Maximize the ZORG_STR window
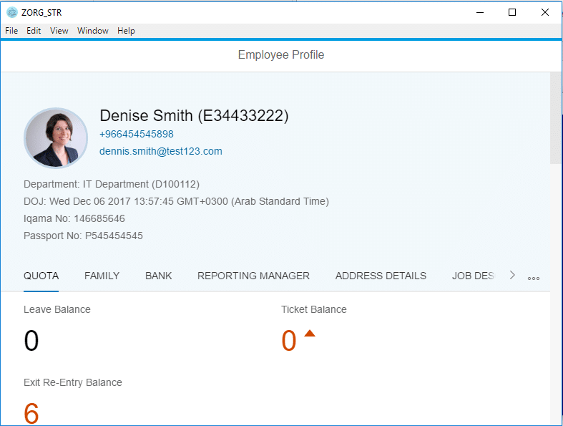This screenshot has height=426, width=563. pyautogui.click(x=512, y=12)
